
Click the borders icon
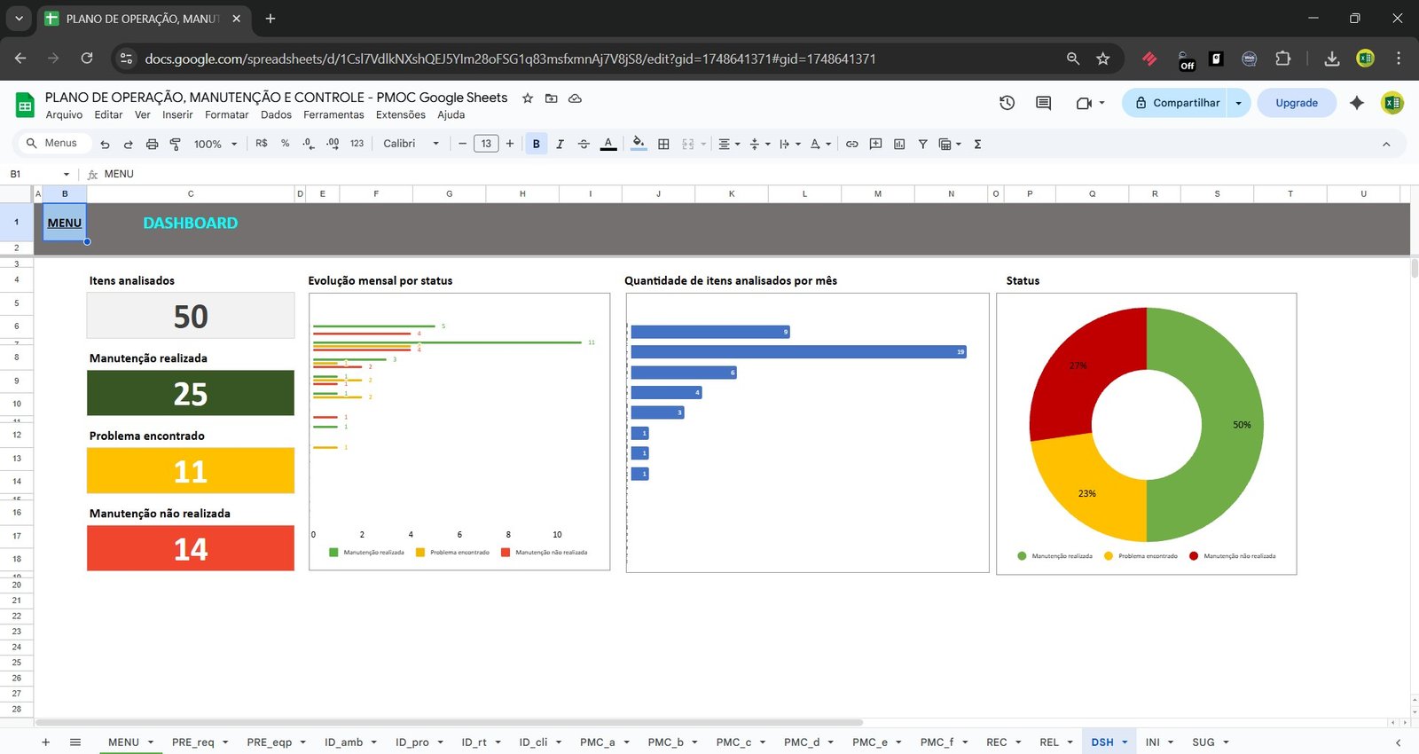coord(663,144)
